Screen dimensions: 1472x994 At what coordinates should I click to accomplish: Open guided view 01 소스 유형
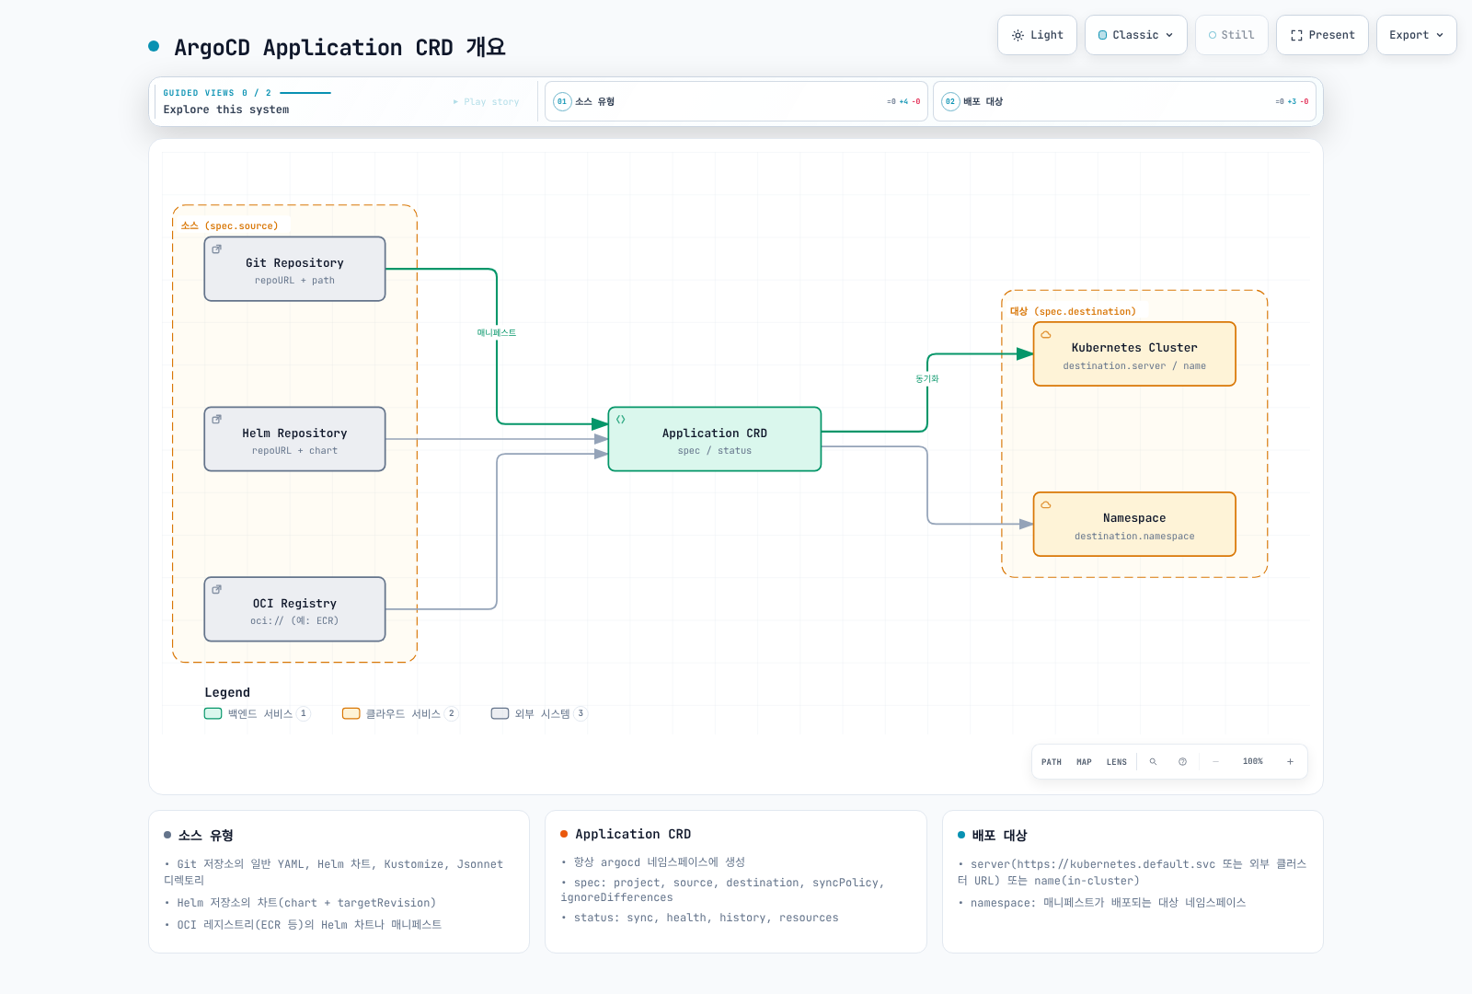[x=736, y=101]
